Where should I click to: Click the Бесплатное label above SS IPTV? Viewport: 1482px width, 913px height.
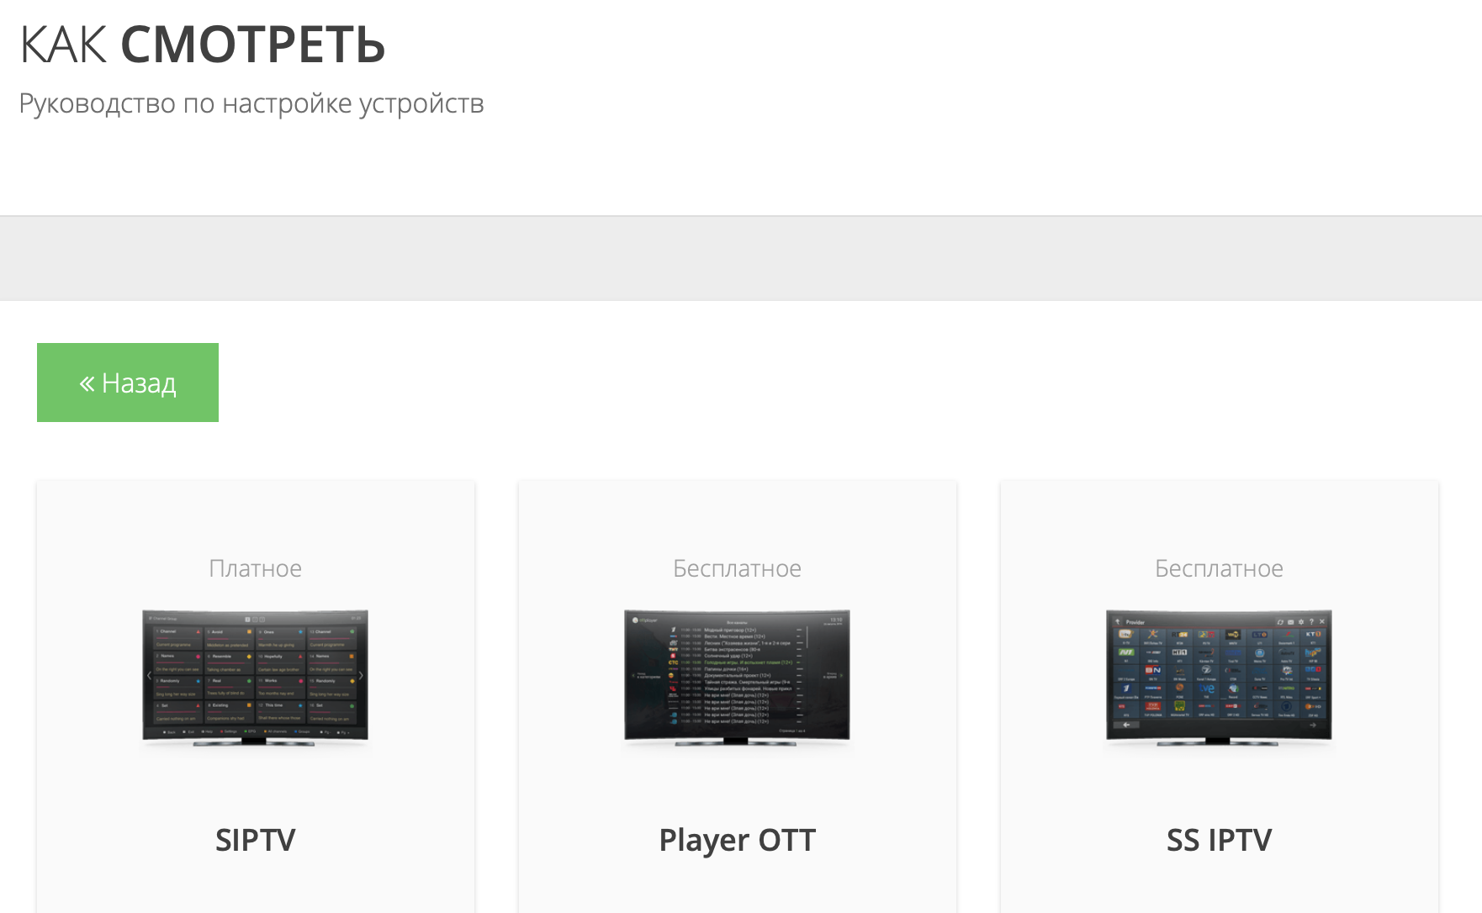1219,569
